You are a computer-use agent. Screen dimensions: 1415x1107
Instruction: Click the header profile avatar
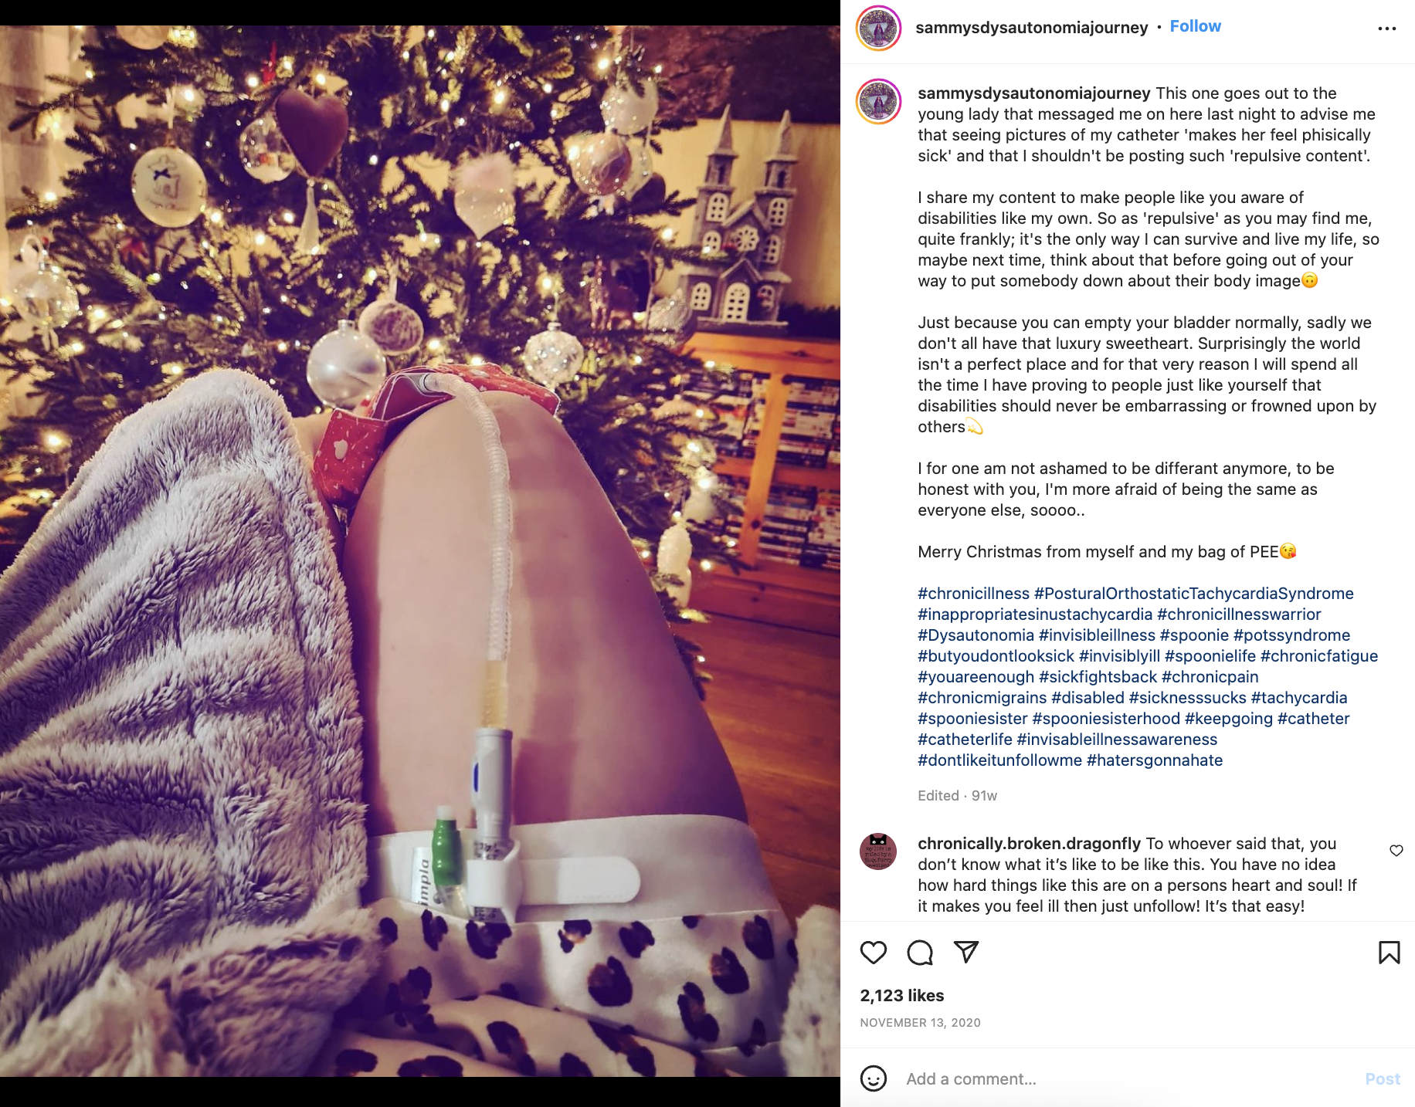(x=879, y=29)
